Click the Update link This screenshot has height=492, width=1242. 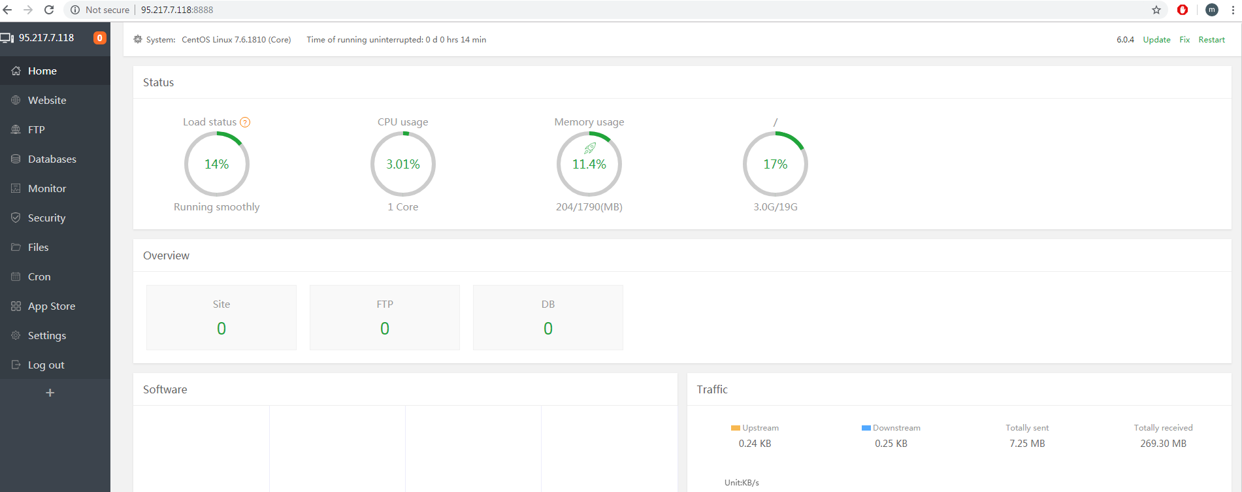click(1156, 40)
